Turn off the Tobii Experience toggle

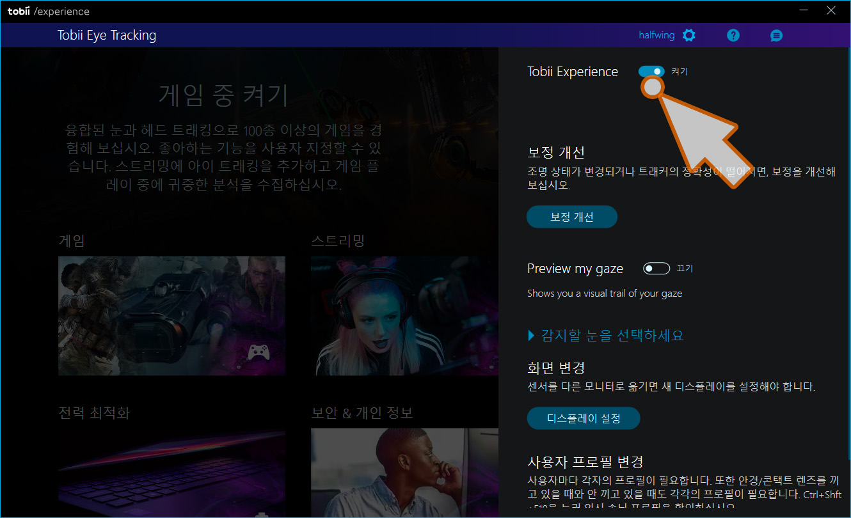[651, 72]
